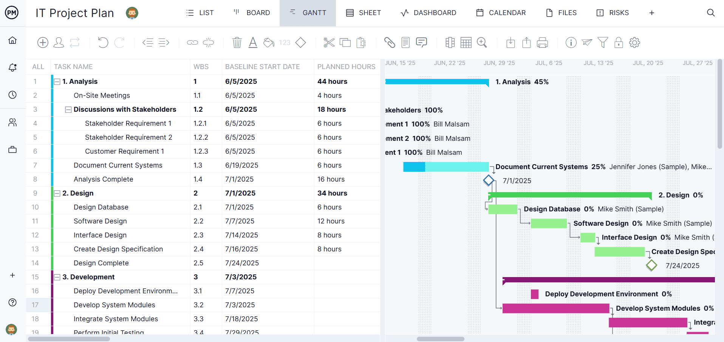Click the Software Design Gantt bar
Image resolution: width=724 pixels, height=342 pixels.
coord(549,223)
